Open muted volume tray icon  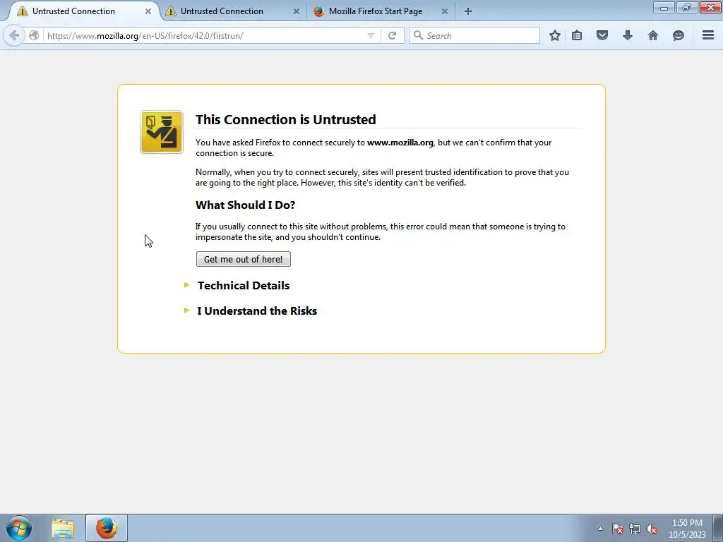[x=652, y=529]
